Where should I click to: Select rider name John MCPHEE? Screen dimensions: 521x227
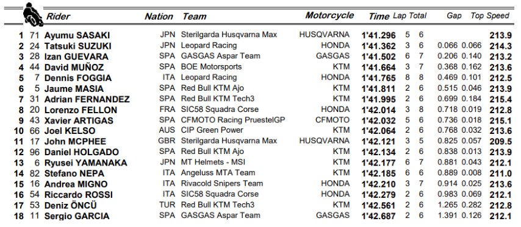[x=75, y=142]
